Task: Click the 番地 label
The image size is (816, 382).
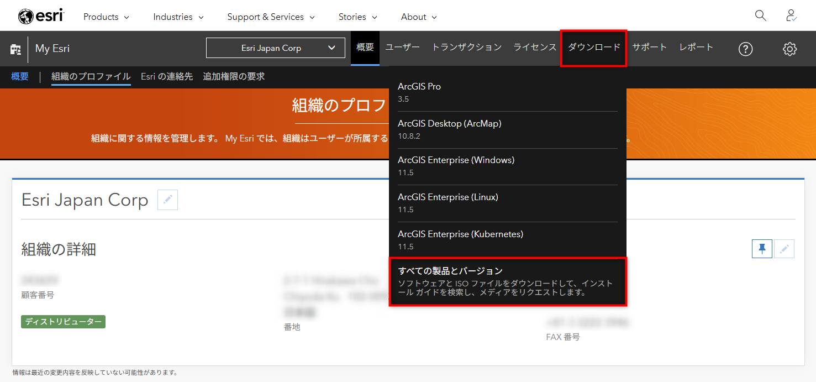Action: (x=292, y=327)
